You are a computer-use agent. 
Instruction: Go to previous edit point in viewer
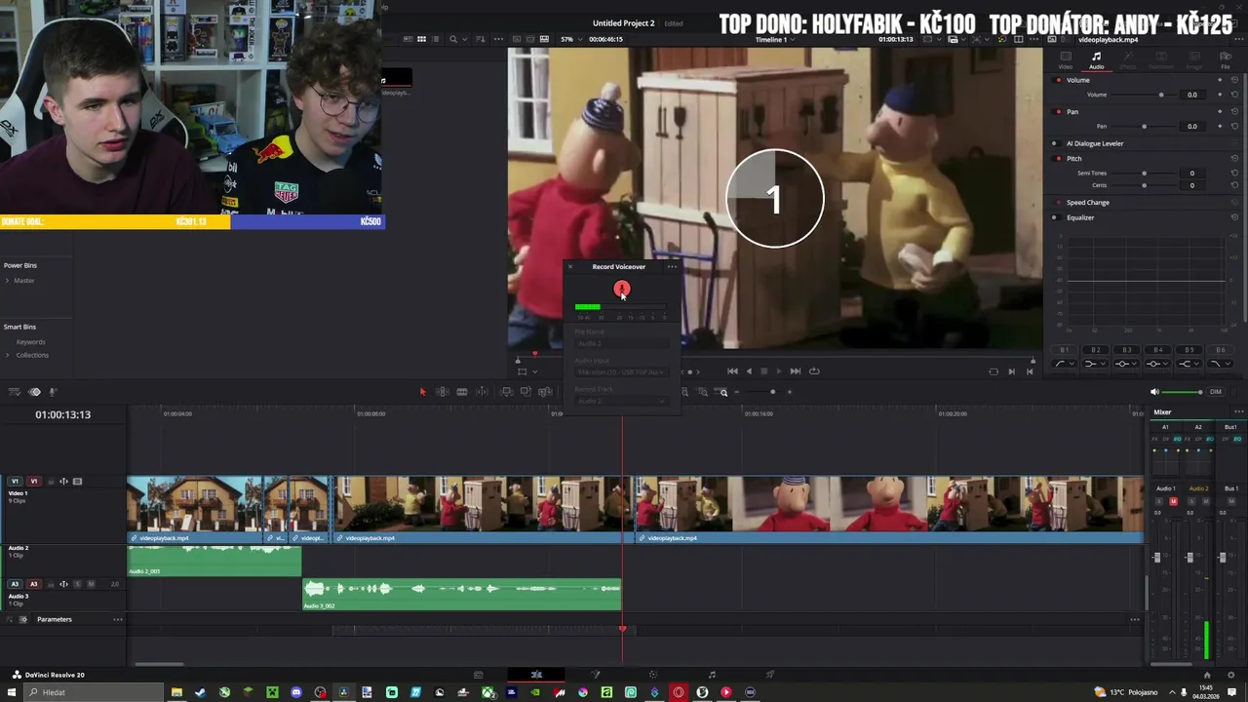1029,371
